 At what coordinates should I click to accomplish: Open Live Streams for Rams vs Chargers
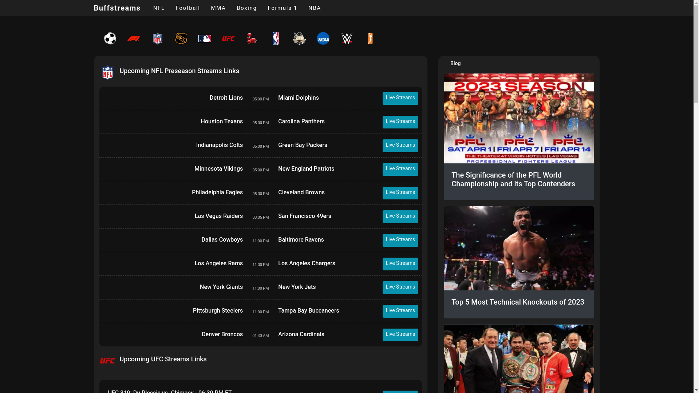pos(400,264)
